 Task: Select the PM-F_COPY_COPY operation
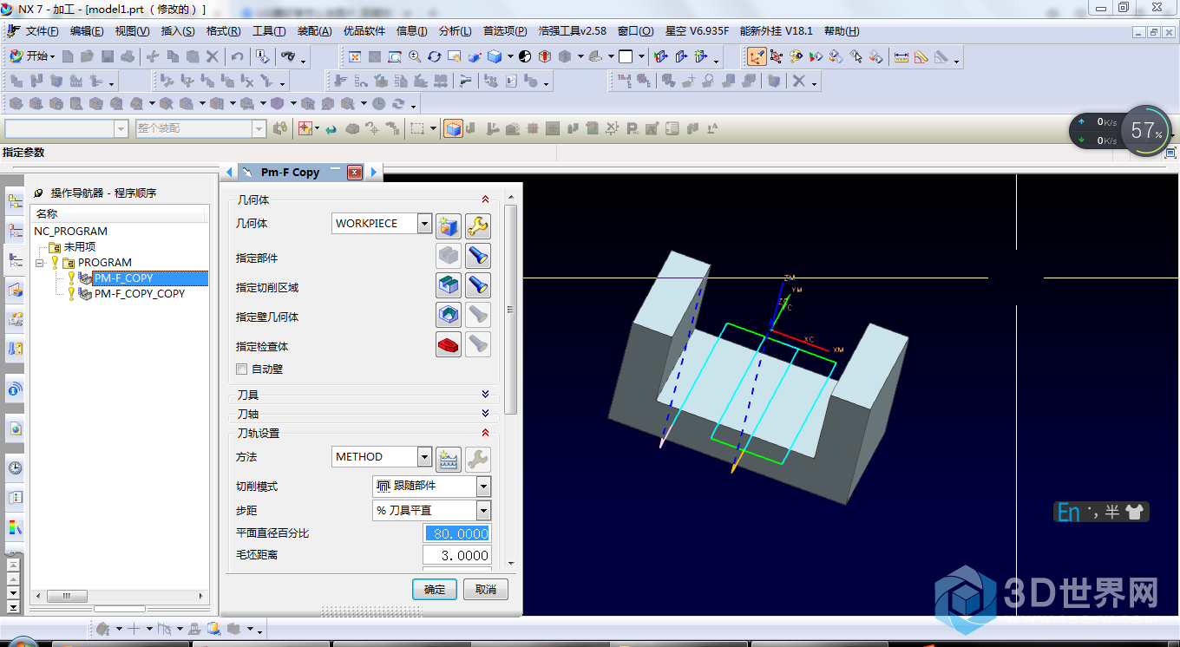click(x=139, y=294)
